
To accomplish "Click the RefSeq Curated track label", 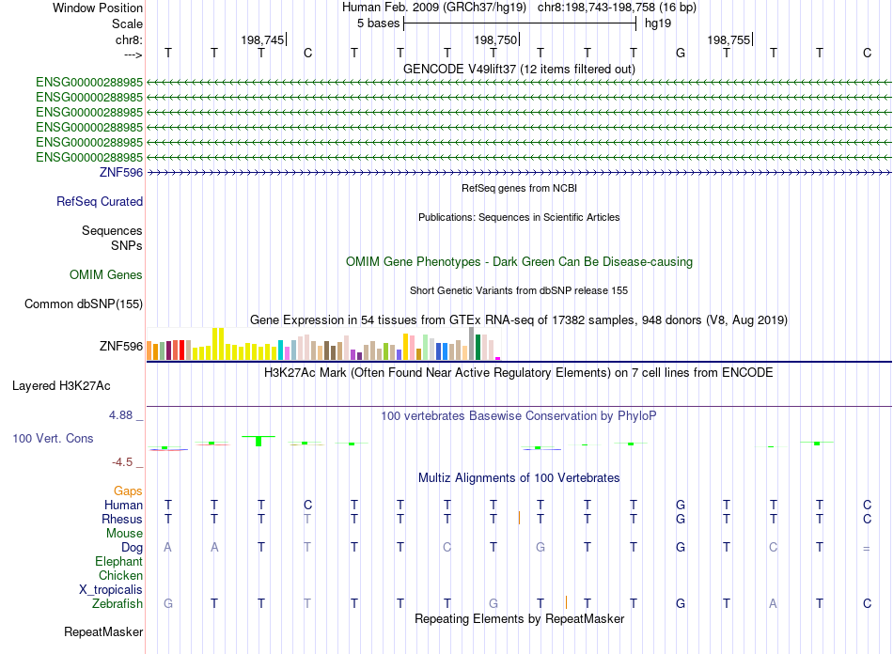I will [x=100, y=201].
